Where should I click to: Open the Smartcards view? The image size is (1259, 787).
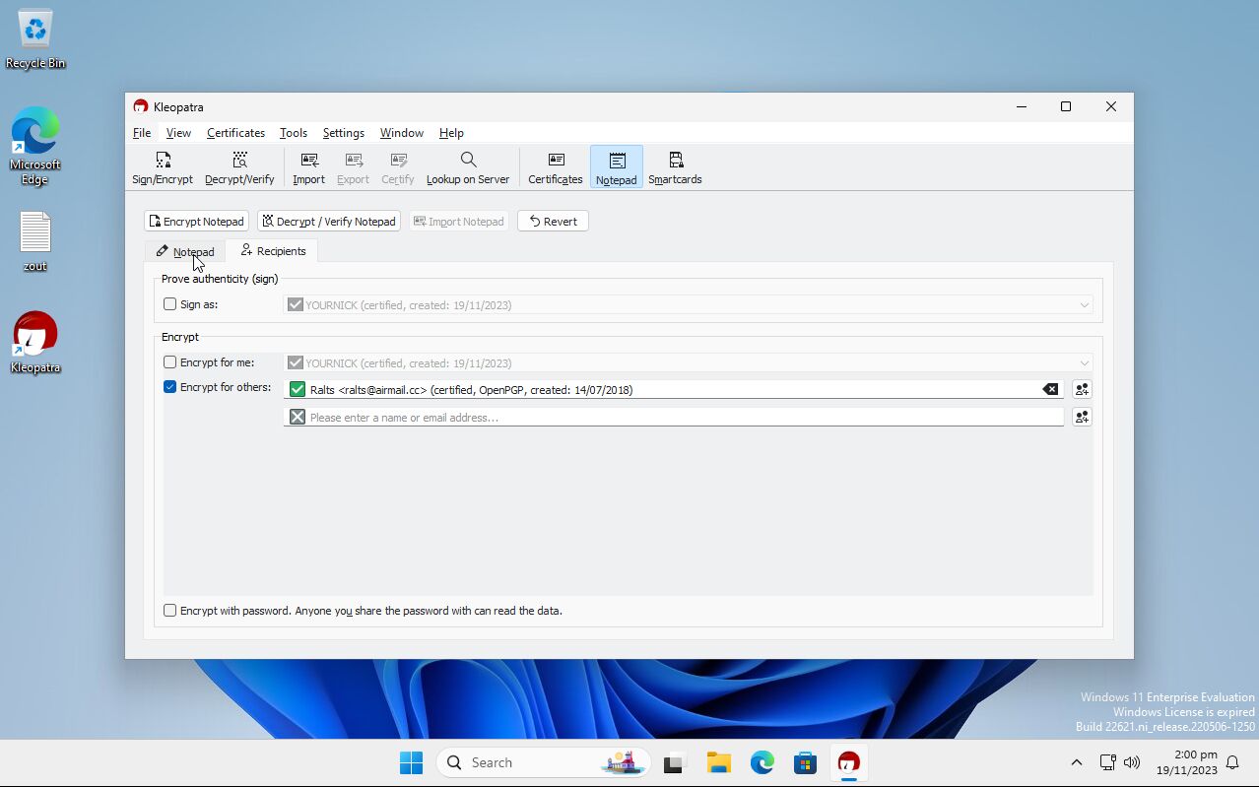(674, 166)
